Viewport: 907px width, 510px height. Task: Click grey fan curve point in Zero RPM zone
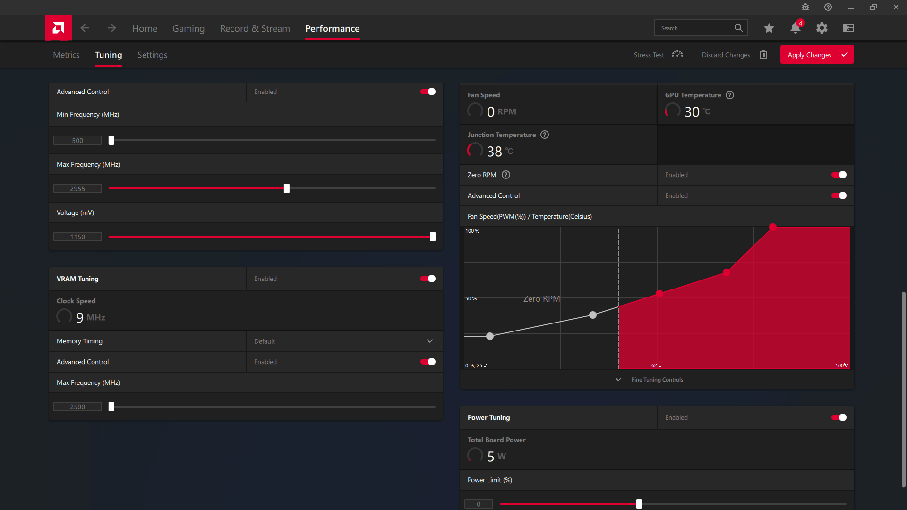(x=593, y=315)
